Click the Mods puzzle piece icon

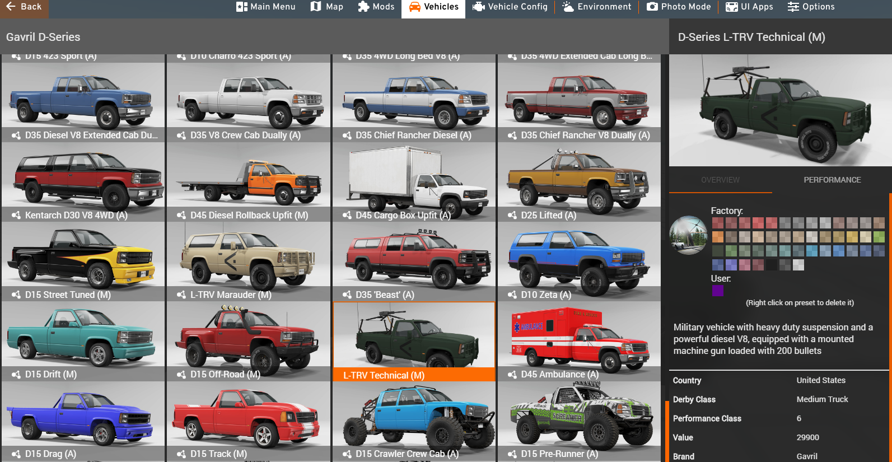[363, 7]
